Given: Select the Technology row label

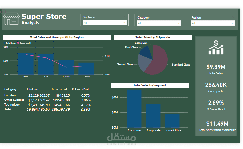Looking at the screenshot, I should tap(12, 104).
